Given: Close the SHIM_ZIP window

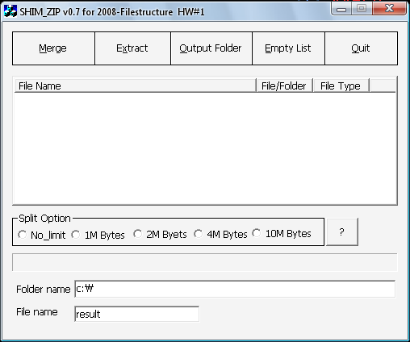Looking at the screenshot, I should [389, 9].
